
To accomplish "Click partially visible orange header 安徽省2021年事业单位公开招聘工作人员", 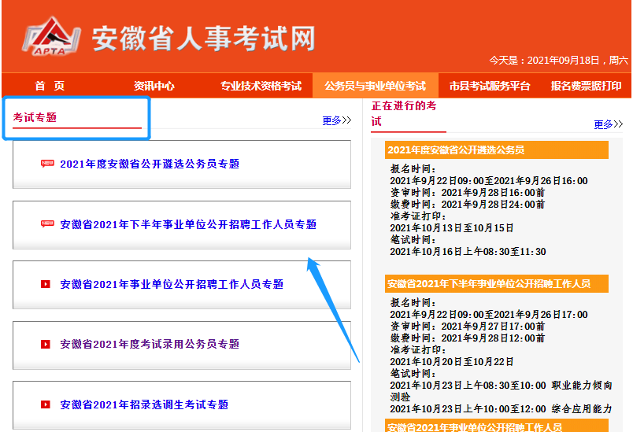I will click(497, 426).
